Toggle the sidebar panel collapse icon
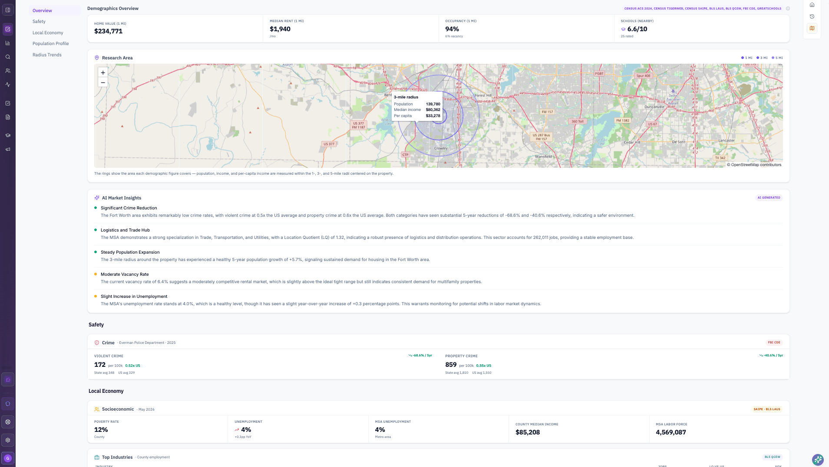Image resolution: width=829 pixels, height=467 pixels. pos(8,10)
